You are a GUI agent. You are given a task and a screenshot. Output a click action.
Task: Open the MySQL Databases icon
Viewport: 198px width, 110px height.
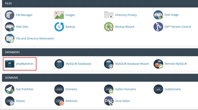coord(59,64)
